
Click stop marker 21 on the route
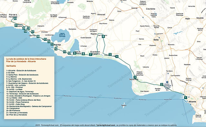point(16,25)
